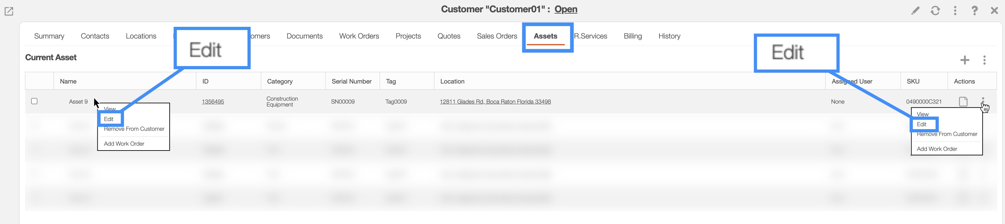Select the Asset 9 row checkbox

coord(34,101)
